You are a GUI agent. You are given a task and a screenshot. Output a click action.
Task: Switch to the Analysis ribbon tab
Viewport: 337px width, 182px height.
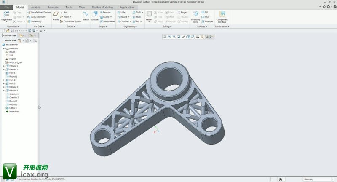[x=36, y=7]
